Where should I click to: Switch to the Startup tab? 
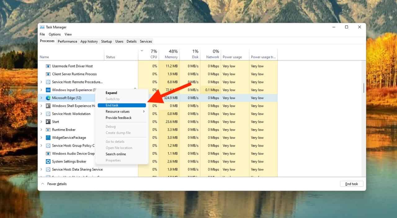point(106,41)
